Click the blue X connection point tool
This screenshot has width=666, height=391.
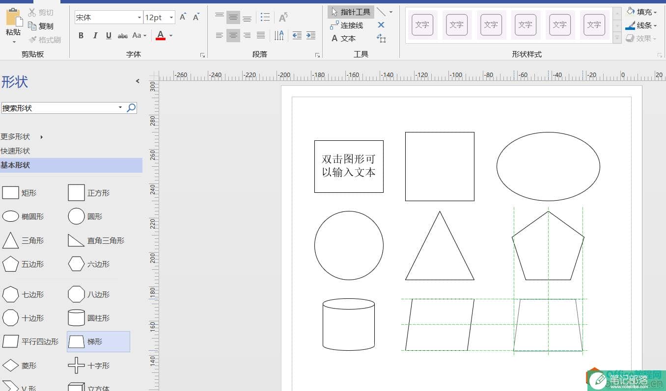381,25
